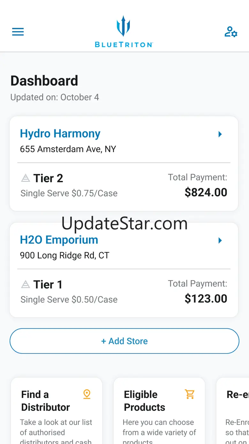Open the Hydro Harmony store link

[60, 133]
